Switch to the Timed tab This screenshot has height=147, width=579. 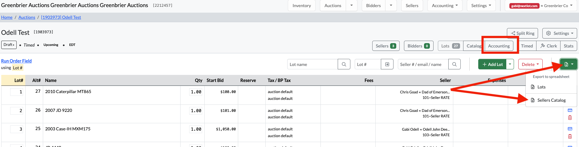pos(527,46)
